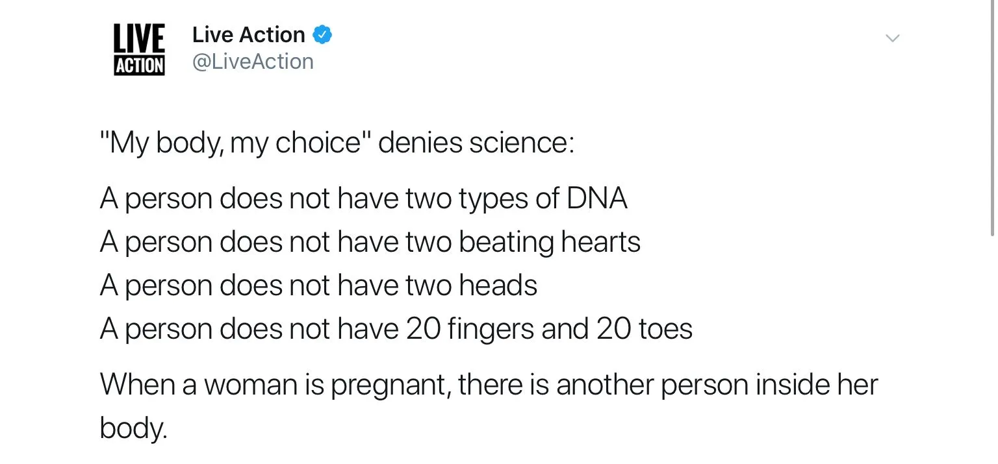The width and height of the screenshot is (998, 464).
Task: Click the sentence starting "When a woman is pregnant"
Action: [489, 384]
